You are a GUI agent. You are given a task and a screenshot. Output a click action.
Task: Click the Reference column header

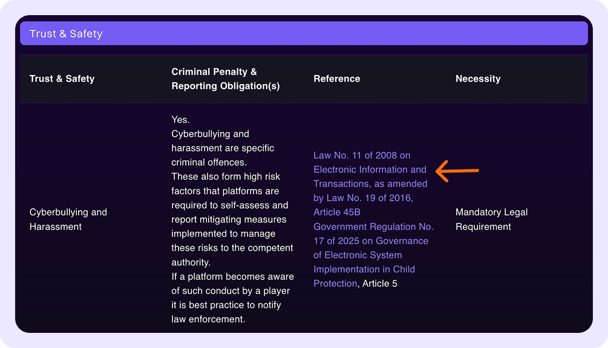(x=336, y=79)
